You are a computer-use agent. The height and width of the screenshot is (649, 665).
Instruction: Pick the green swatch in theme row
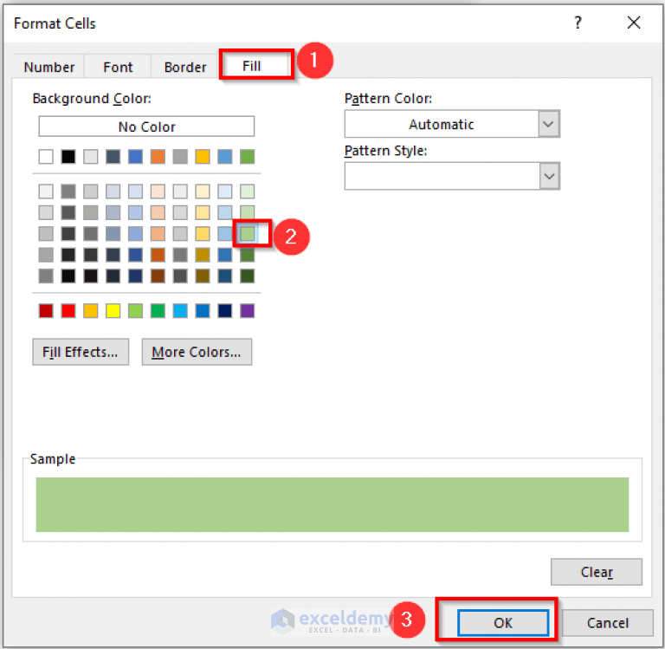click(248, 157)
